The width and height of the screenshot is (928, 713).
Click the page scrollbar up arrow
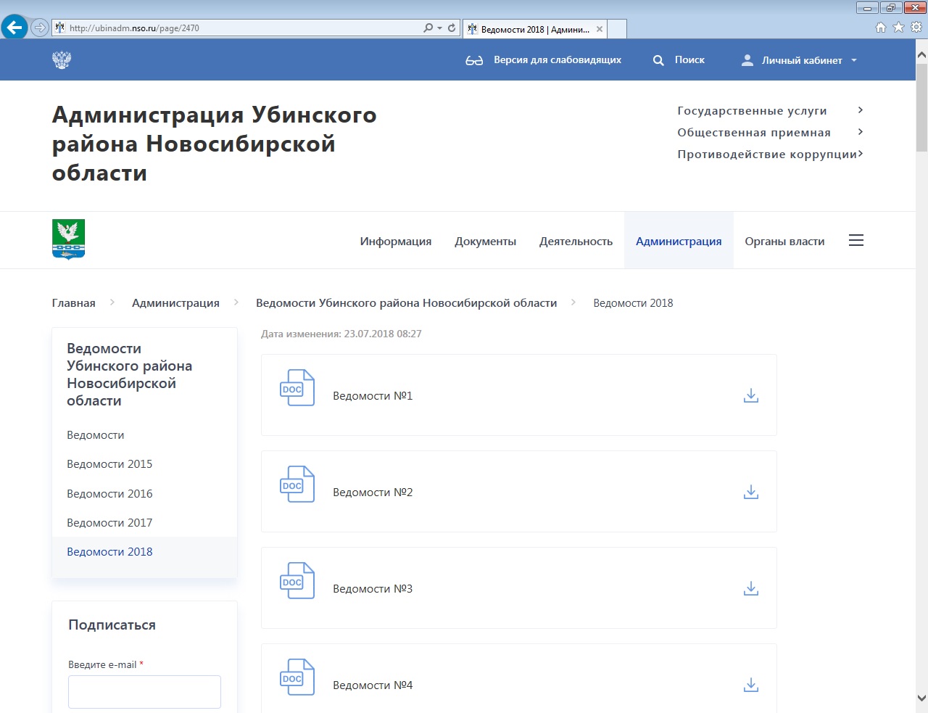tap(921, 54)
